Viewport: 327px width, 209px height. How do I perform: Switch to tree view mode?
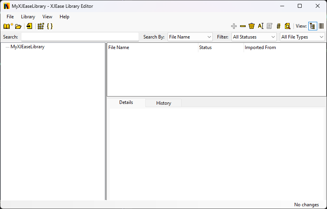point(312,26)
